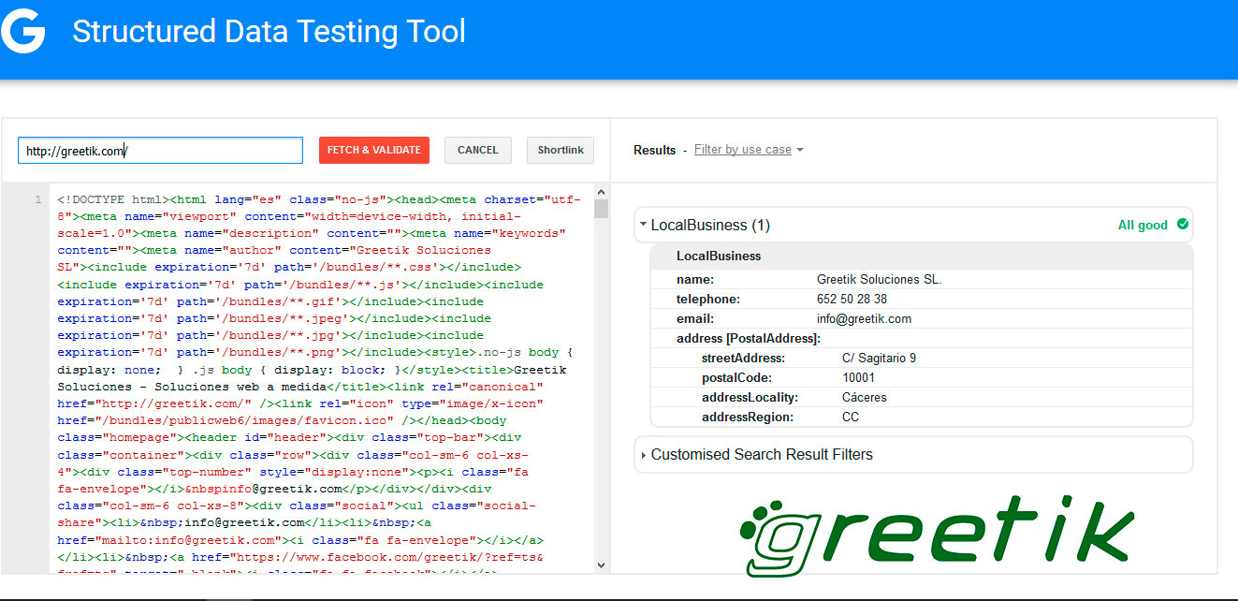Click the Google G logo
Screen dimensions: 1238x601
(22, 32)
